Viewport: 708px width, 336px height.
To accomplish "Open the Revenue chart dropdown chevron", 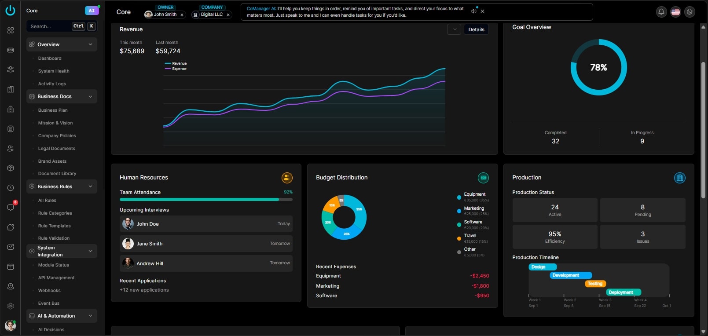I will 454,29.
